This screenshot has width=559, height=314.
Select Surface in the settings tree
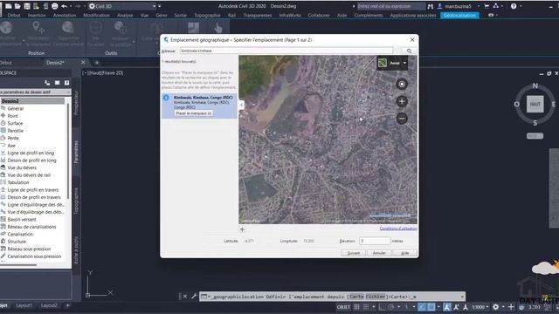coord(15,123)
